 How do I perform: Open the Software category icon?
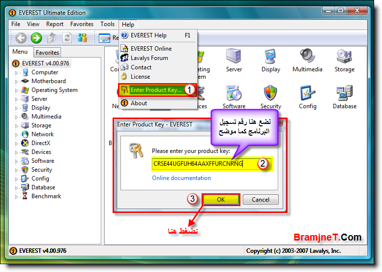(234, 93)
